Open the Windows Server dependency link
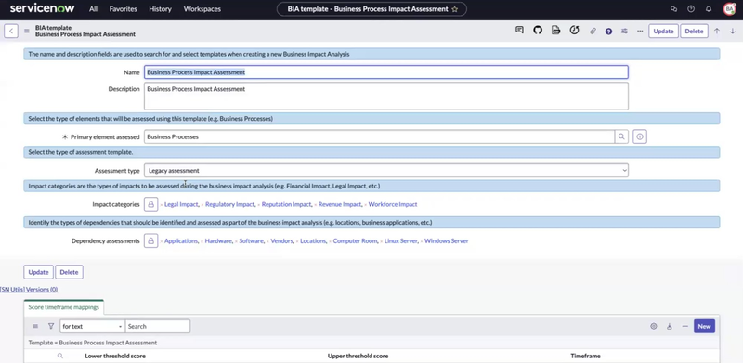This screenshot has height=363, width=743. [447, 241]
